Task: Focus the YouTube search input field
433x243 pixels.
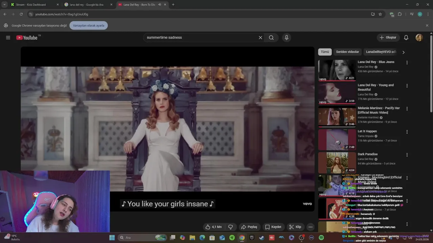Action: click(201, 37)
